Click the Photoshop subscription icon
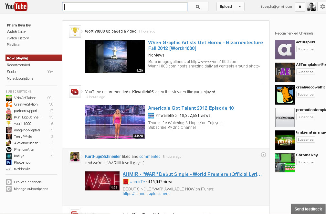The height and width of the screenshot is (214, 326). click(9, 162)
